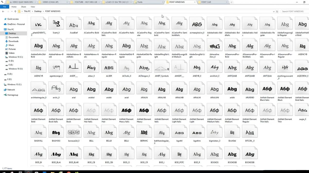Go back to the previous folder
The image size is (309, 173).
[x=4, y=11]
